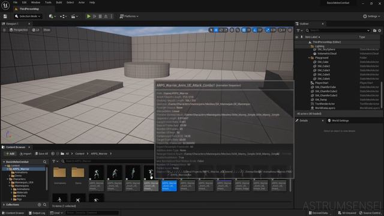
Task: Open the Content Drawer in status bar
Action: tap(13, 213)
